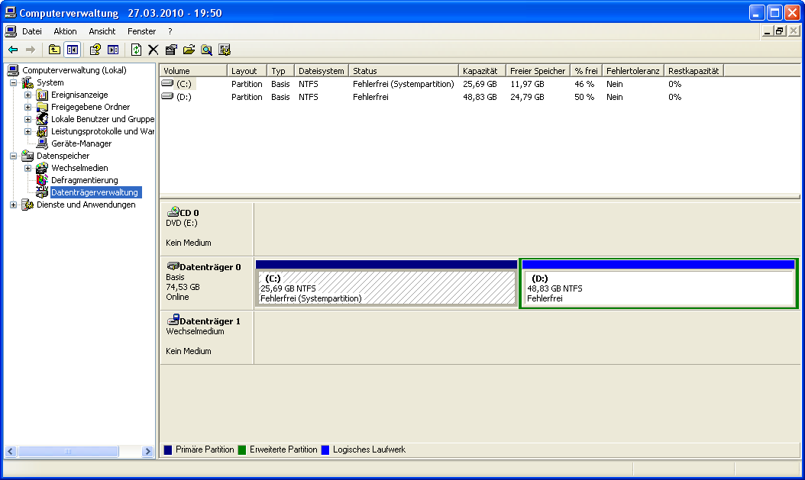The width and height of the screenshot is (805, 480).
Task: Click the grayed Forward arrow icon
Action: click(x=31, y=50)
